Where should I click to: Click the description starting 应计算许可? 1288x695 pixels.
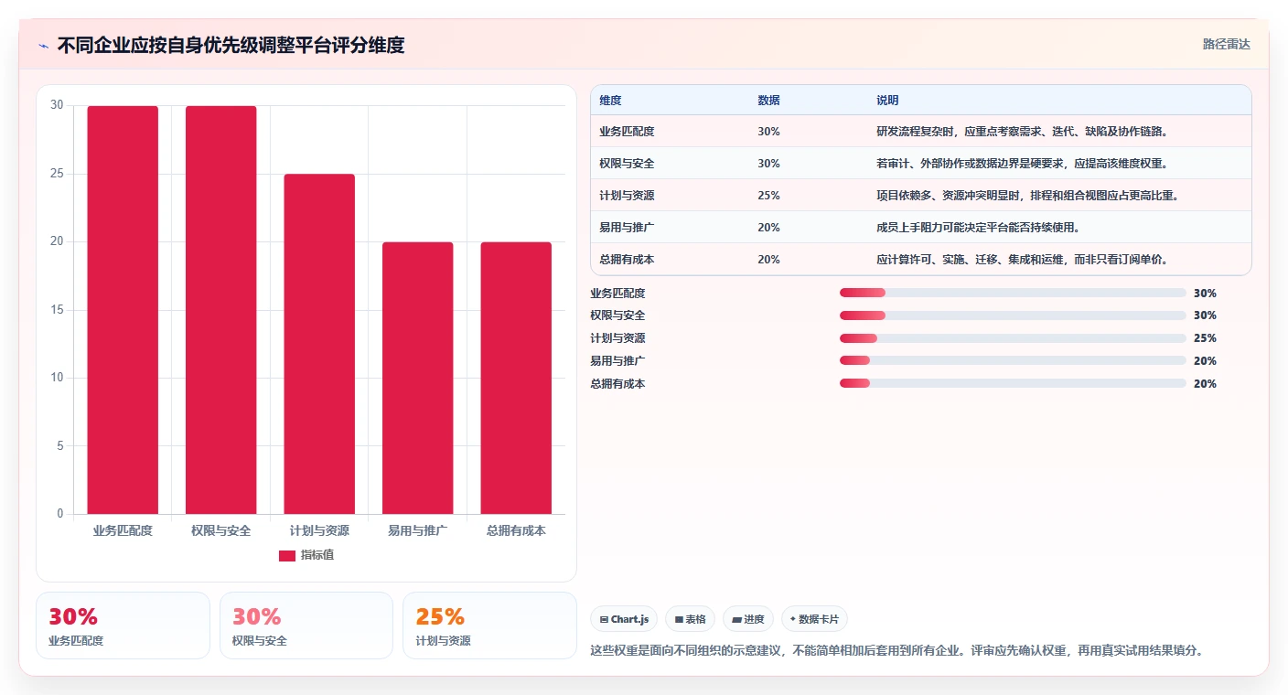click(1023, 260)
